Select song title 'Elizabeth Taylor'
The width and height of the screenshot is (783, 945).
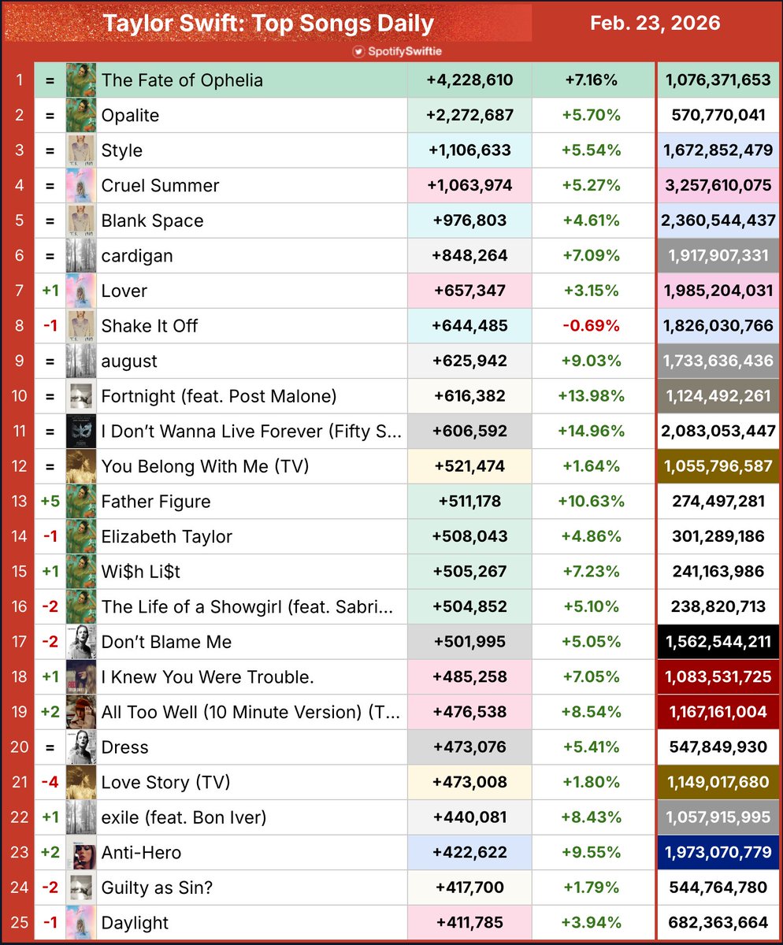click(x=167, y=537)
